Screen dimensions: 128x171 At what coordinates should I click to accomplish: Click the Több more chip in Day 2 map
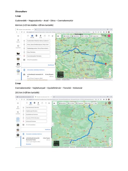pyautogui.click(x=95, y=103)
